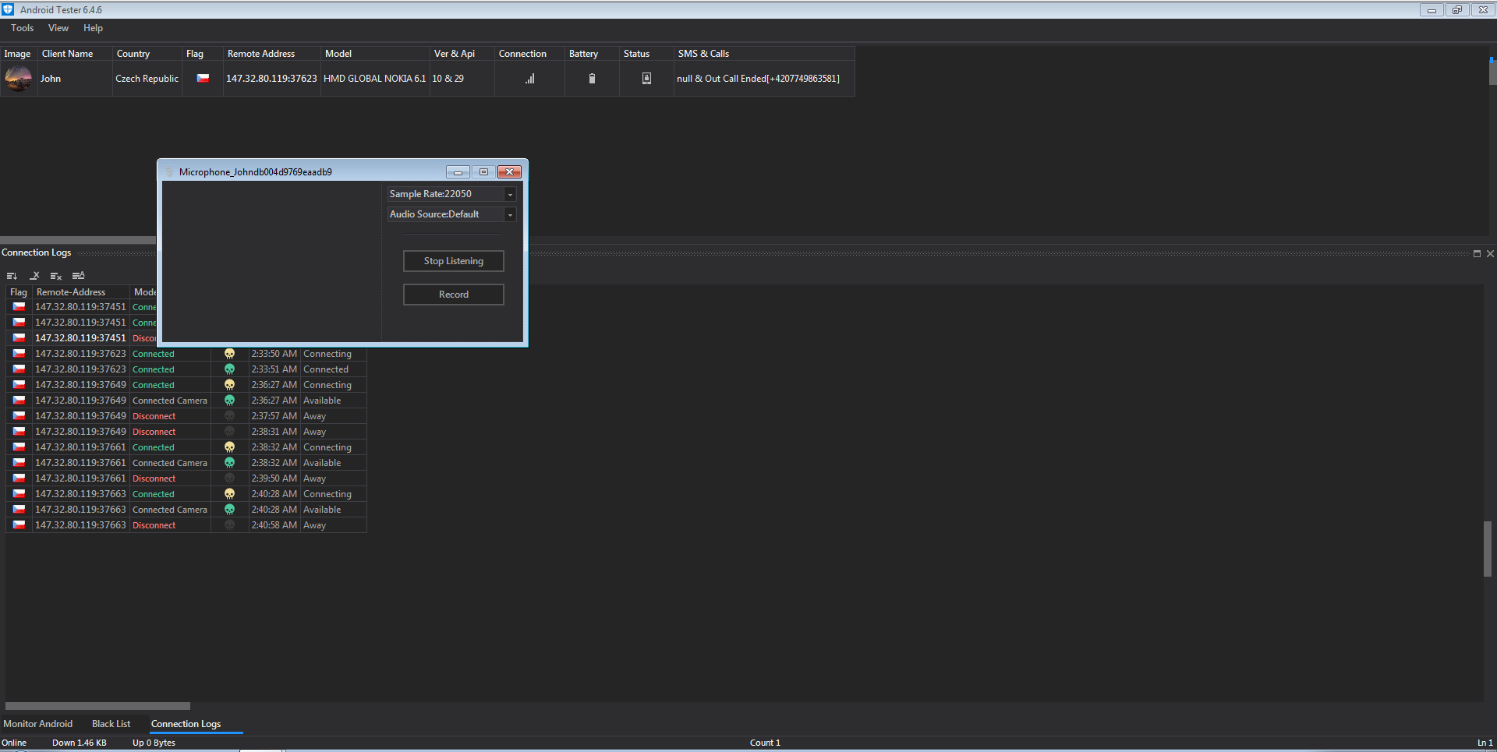This screenshot has height=752, width=1497.
Task: Select the Connection Logs bottom tab
Action: point(186,724)
